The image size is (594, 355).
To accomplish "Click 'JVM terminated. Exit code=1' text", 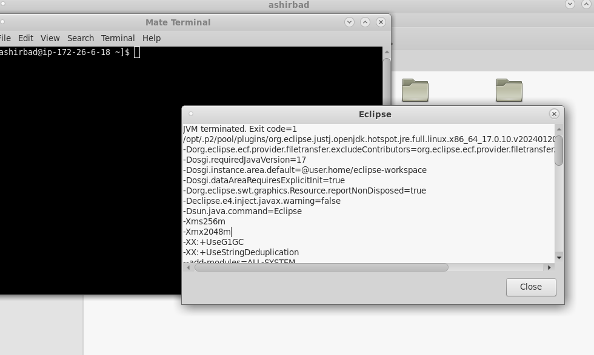I will tap(240, 129).
